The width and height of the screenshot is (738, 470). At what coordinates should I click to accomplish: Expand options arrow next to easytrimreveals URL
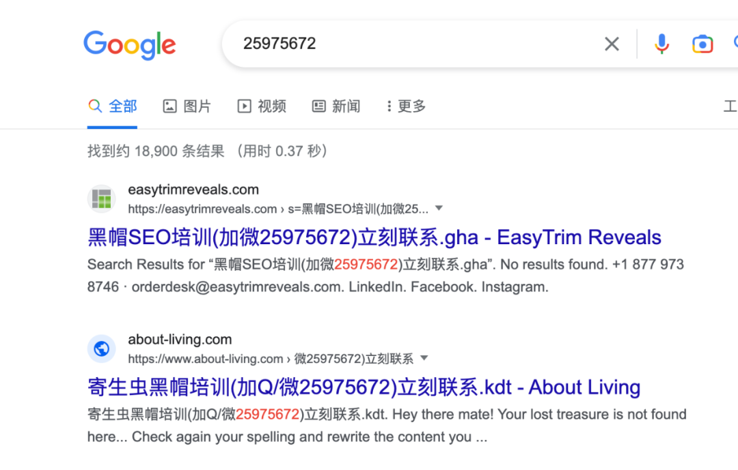point(439,208)
